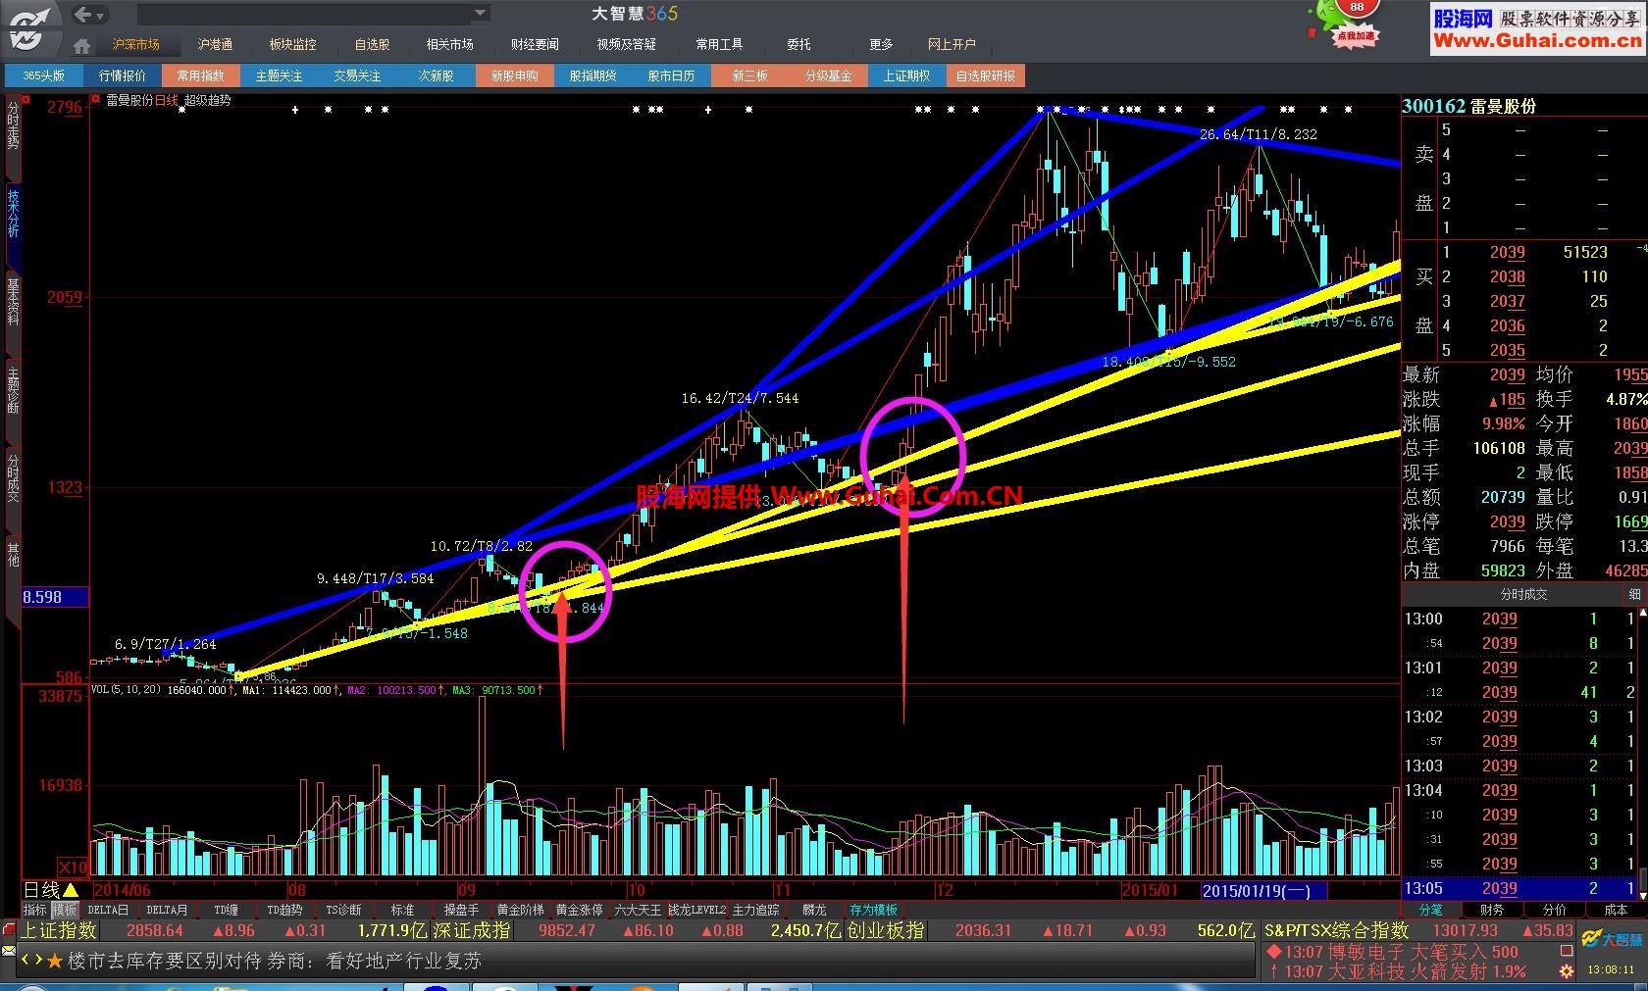Expand the search box dropdown arrow
The height and width of the screenshot is (991, 1648).
(481, 14)
